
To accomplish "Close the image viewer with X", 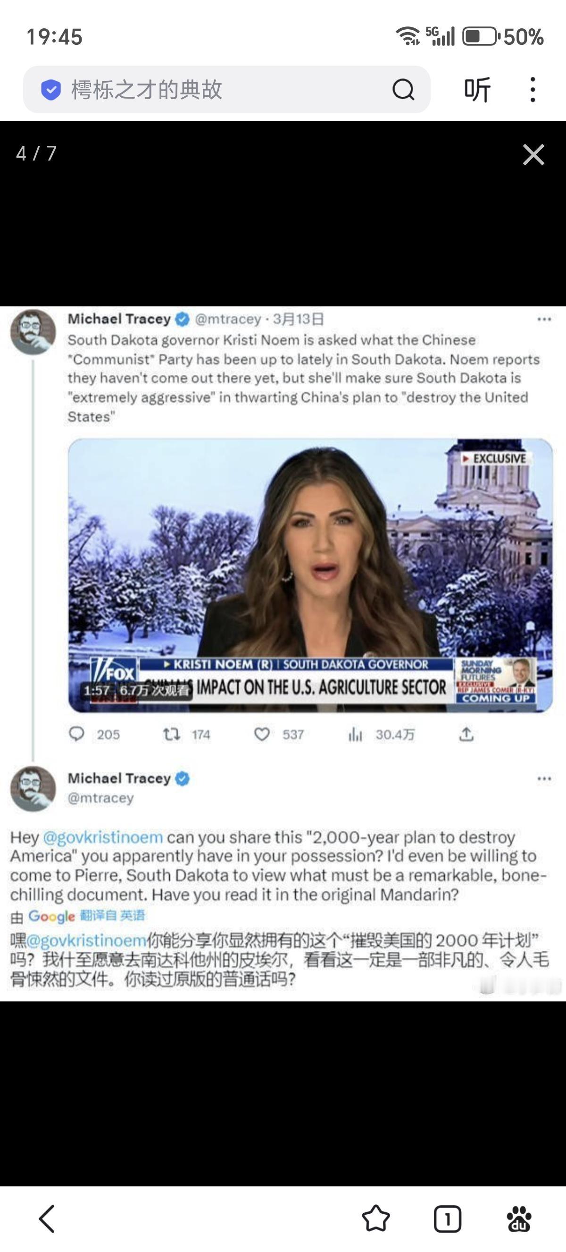I will click(x=533, y=154).
